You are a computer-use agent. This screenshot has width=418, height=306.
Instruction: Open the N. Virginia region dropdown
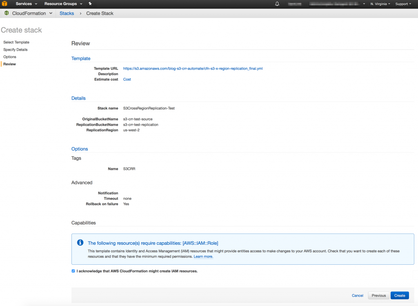pos(380,4)
